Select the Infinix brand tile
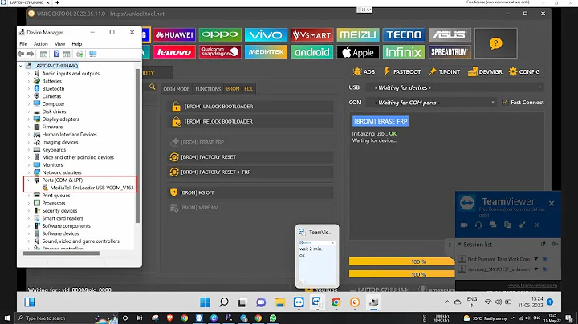The width and height of the screenshot is (578, 324). 404,52
